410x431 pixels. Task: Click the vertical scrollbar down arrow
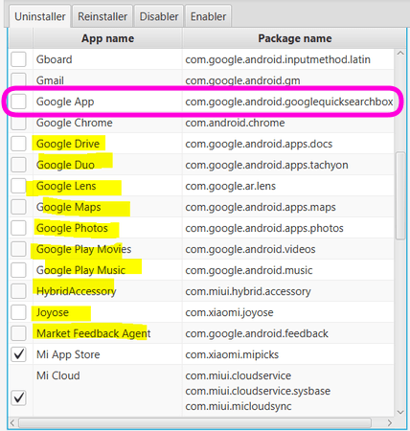pos(400,412)
